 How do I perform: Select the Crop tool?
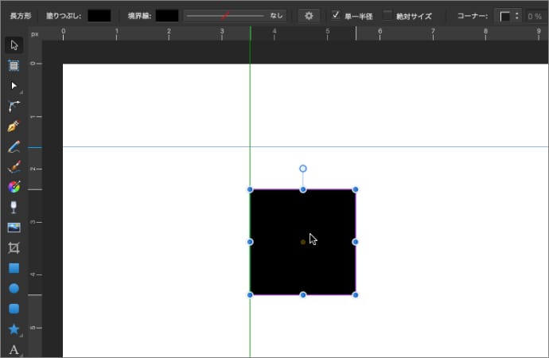(14, 248)
